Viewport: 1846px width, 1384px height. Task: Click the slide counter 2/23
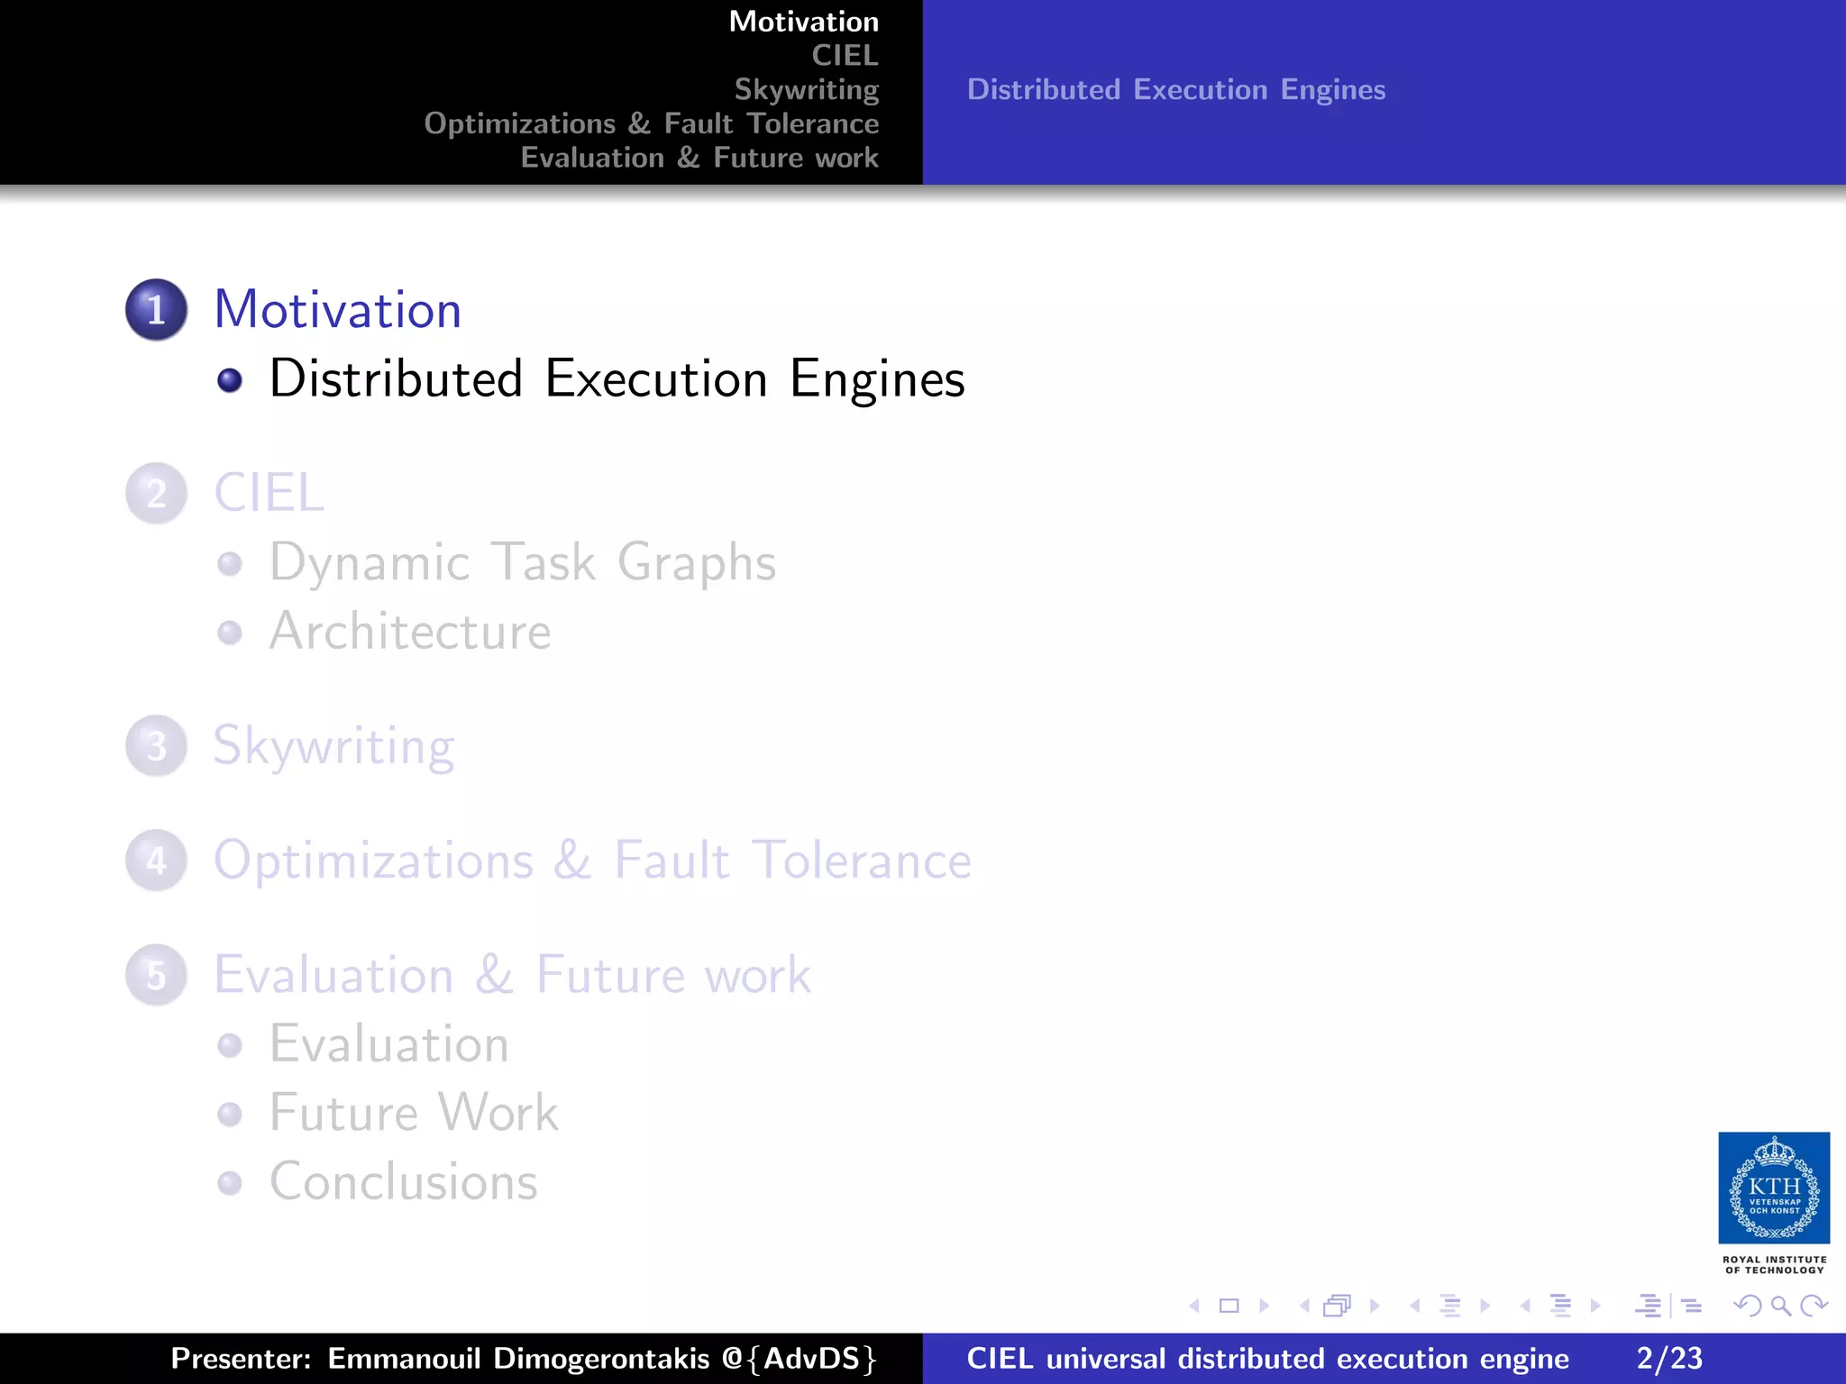click(1669, 1358)
